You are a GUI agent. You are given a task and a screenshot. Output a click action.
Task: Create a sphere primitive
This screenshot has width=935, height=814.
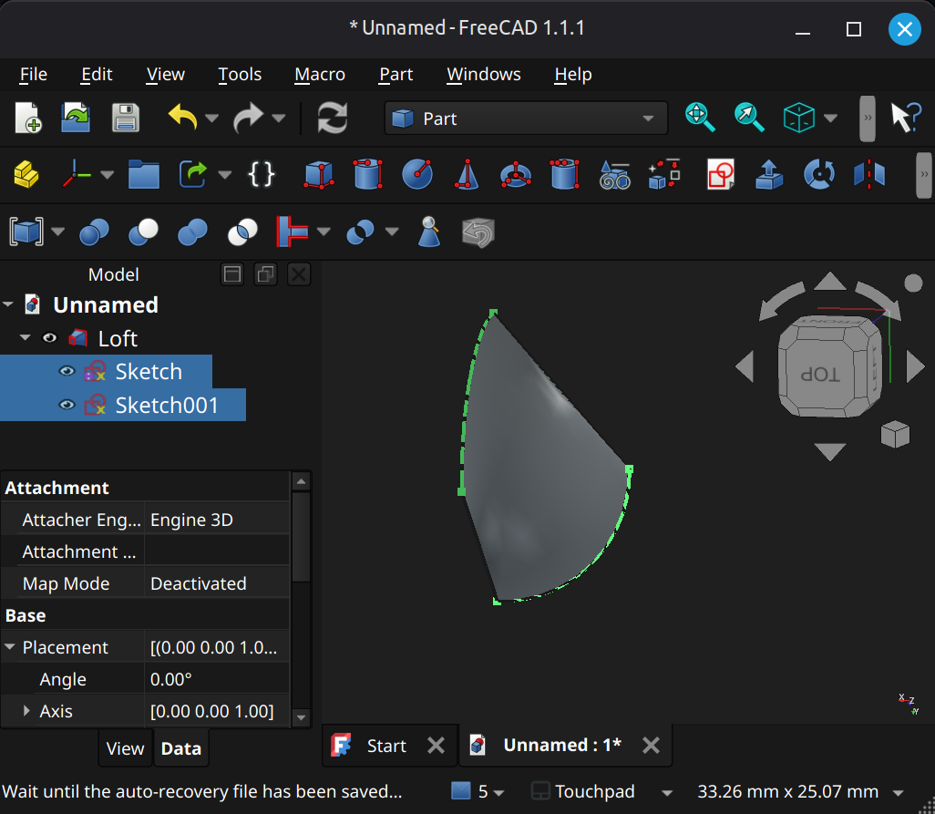[417, 175]
